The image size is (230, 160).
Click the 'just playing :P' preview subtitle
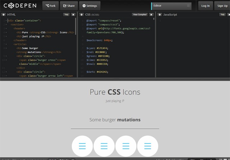point(115,101)
